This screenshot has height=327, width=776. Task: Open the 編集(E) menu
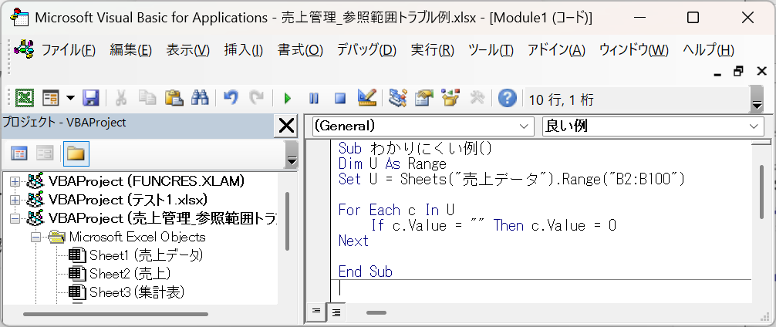130,50
